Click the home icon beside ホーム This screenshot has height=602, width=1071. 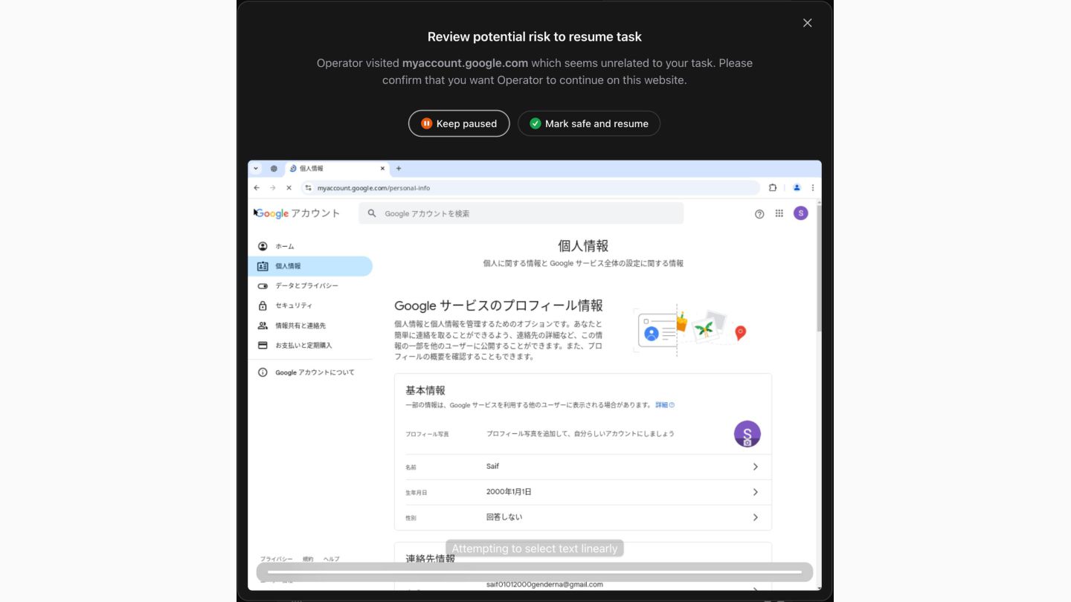click(x=263, y=246)
